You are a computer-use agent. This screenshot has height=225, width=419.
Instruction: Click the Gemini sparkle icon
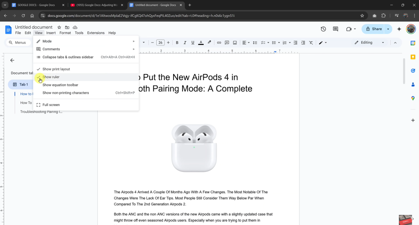click(x=399, y=29)
